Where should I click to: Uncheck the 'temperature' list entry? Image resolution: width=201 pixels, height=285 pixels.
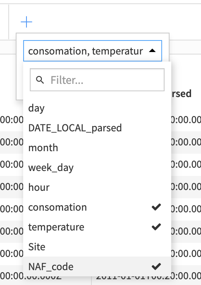pyautogui.click(x=97, y=227)
